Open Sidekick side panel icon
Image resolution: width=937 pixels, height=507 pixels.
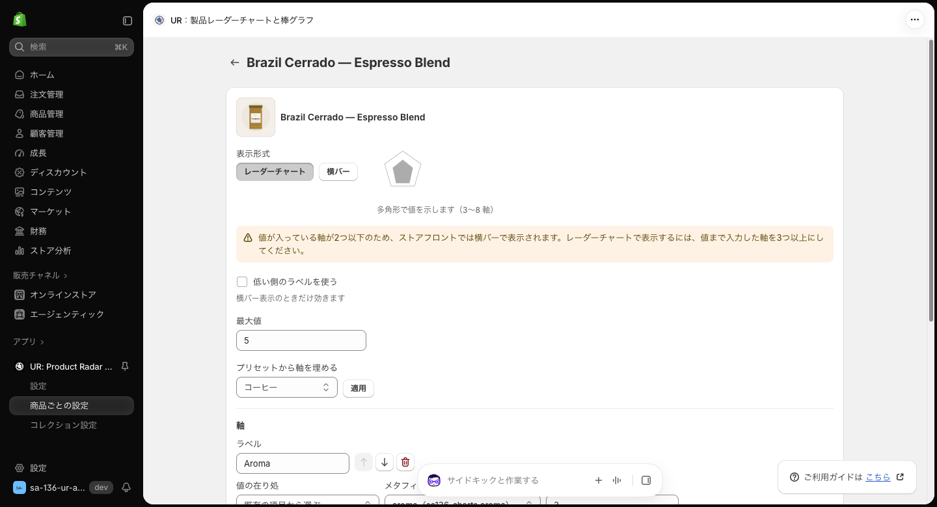click(x=646, y=480)
